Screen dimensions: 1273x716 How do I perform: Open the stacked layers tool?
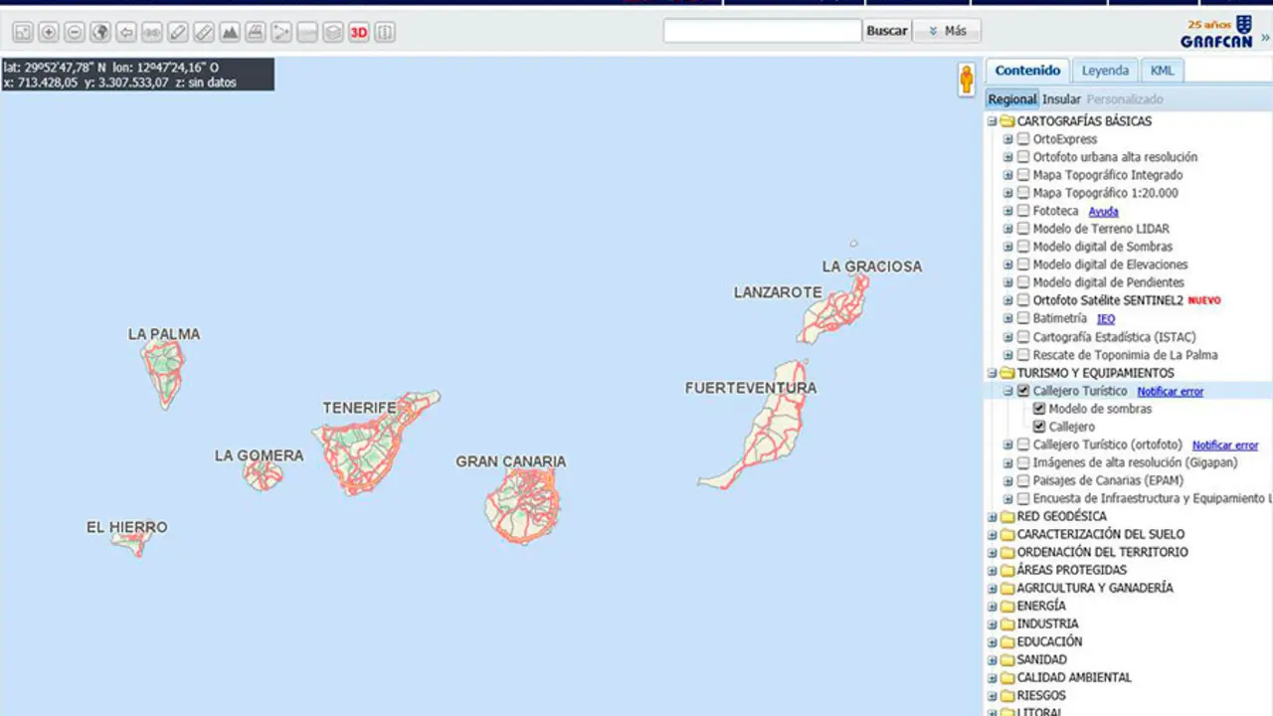[333, 33]
